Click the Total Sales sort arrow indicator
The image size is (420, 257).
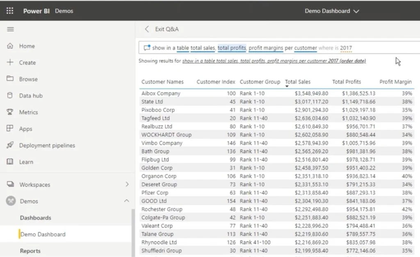point(287,86)
